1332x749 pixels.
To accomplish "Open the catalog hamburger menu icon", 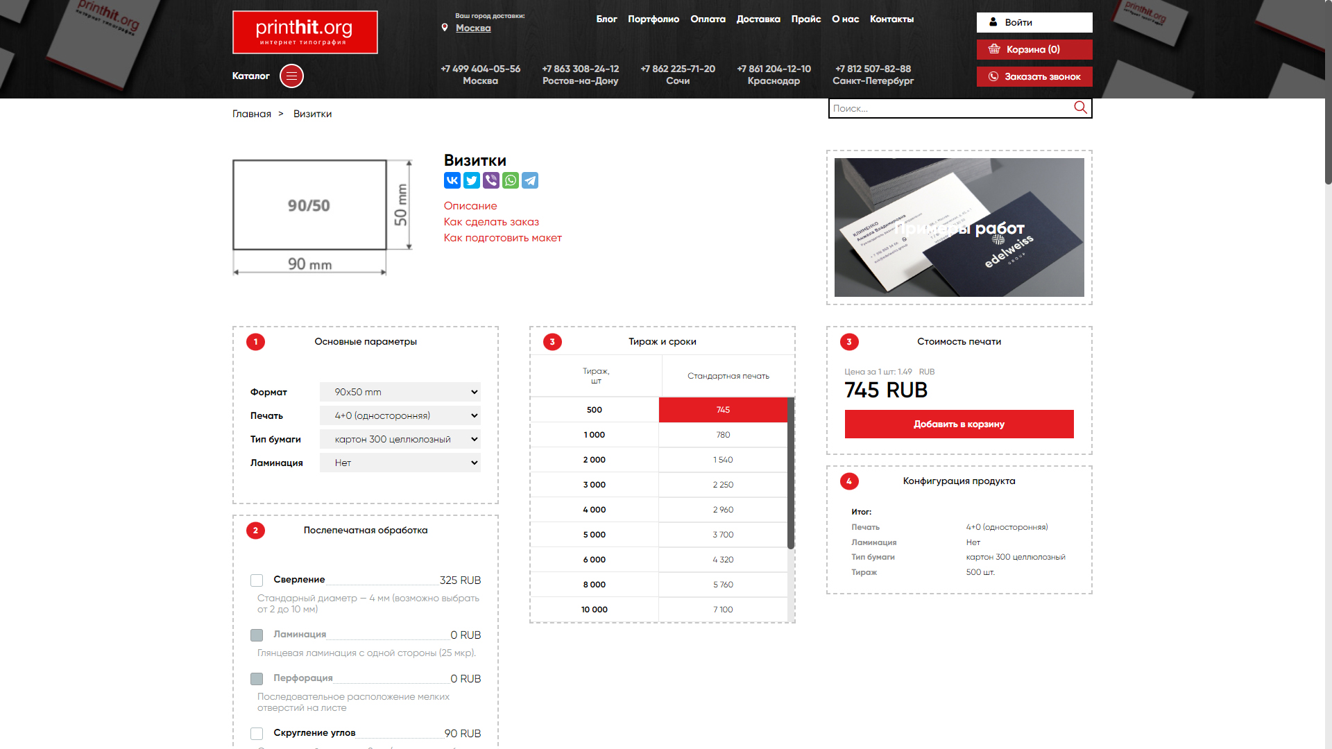I will point(291,76).
